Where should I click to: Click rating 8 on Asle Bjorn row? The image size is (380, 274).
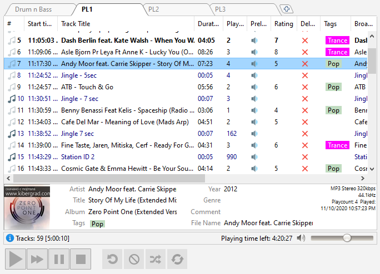pos(276,52)
